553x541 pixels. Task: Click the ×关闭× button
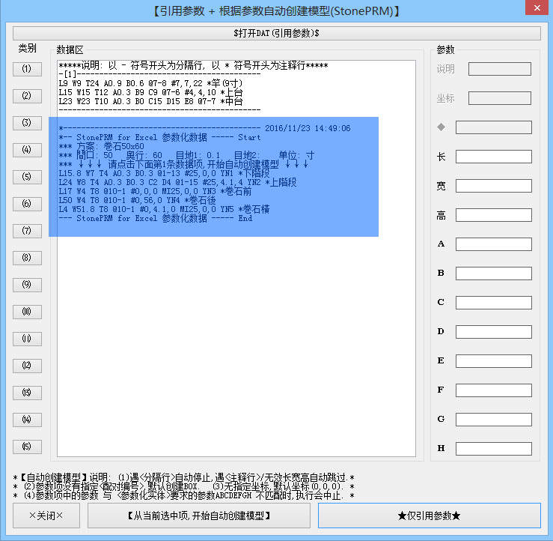tap(46, 516)
